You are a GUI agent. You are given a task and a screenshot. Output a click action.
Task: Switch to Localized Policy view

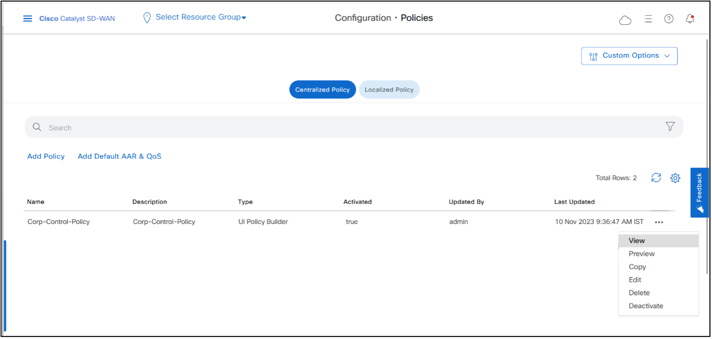coord(389,89)
